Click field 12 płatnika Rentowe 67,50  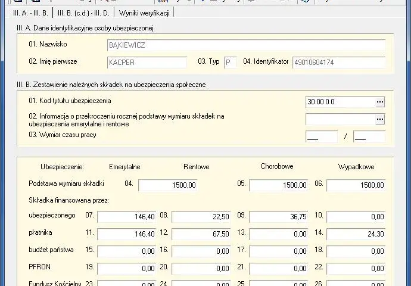pos(201,234)
